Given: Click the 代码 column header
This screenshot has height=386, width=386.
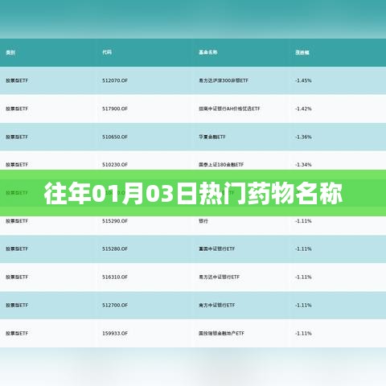Looking at the screenshot, I should coord(107,52).
